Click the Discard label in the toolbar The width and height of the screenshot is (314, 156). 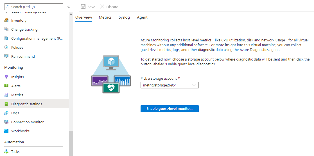112,7
